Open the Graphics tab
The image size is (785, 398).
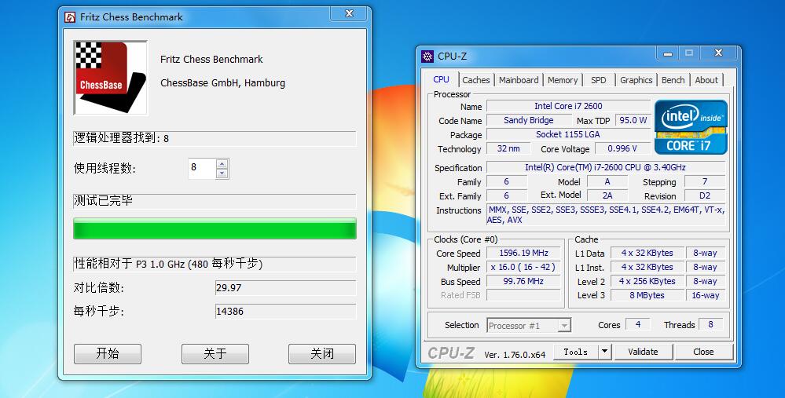tap(636, 80)
